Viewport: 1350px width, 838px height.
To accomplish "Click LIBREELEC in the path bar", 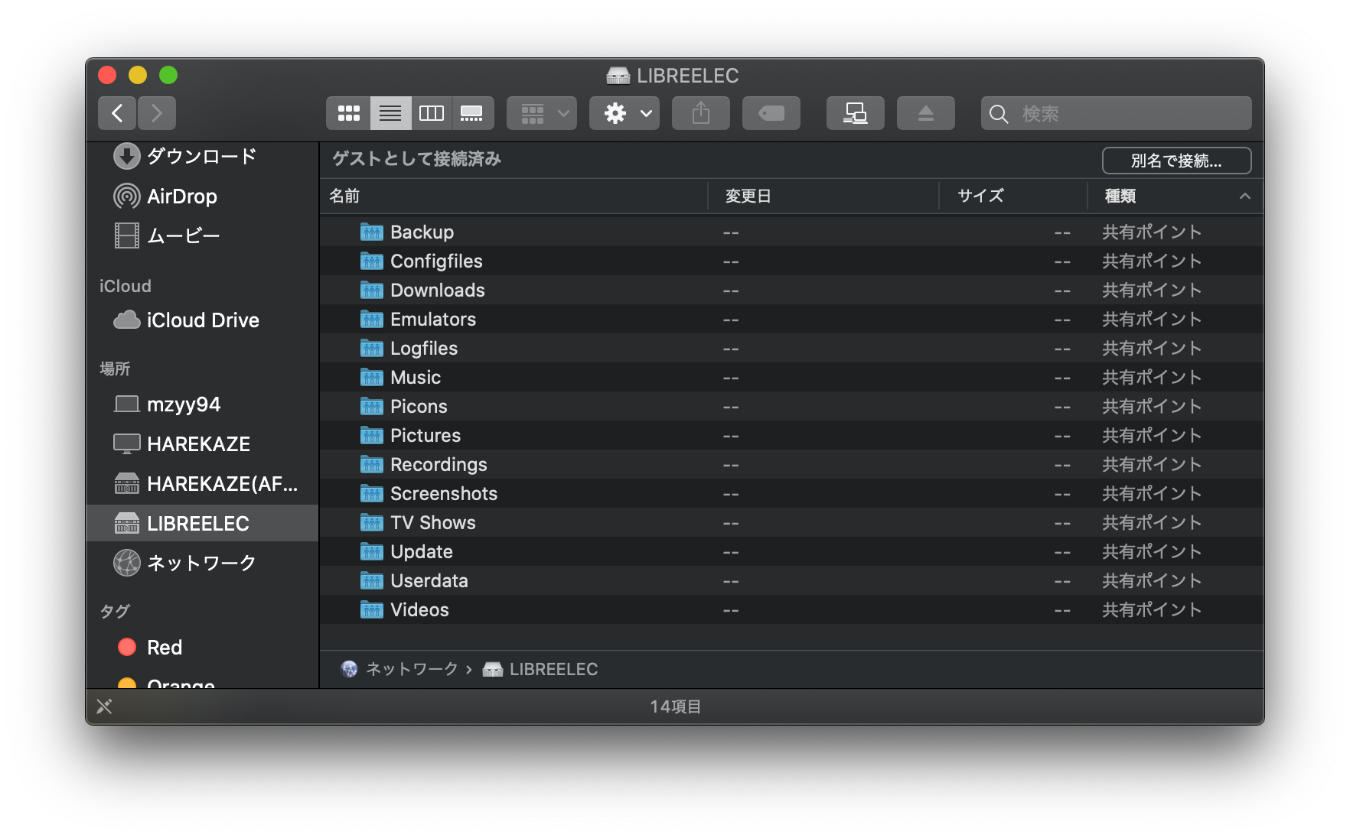I will tap(540, 669).
